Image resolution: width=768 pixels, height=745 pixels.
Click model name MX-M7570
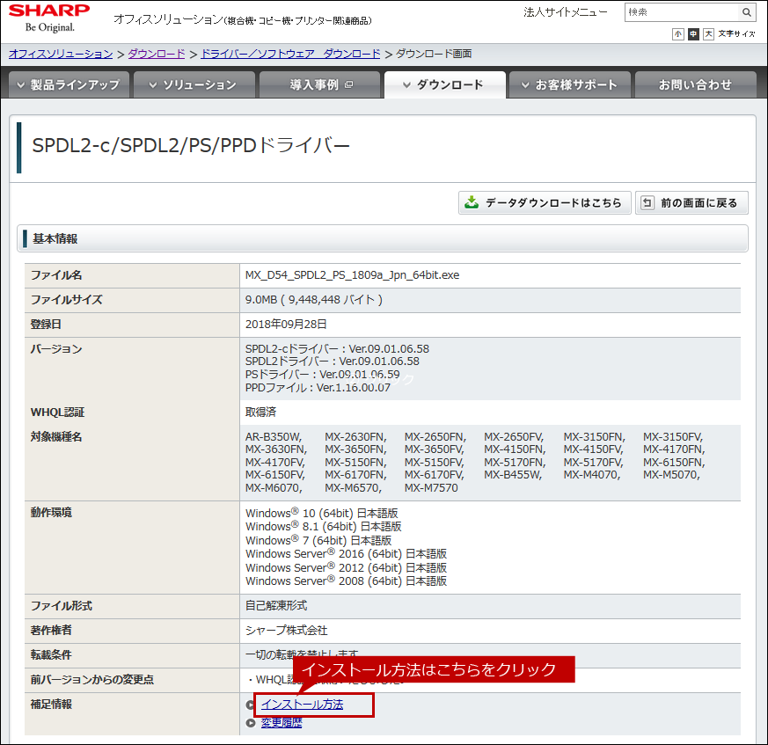tap(431, 488)
